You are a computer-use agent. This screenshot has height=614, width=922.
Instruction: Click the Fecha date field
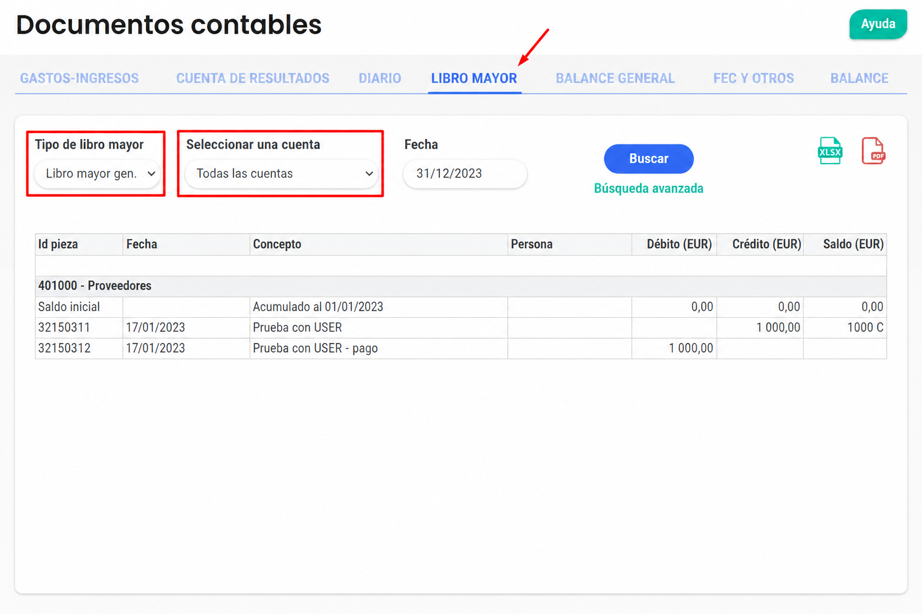coord(465,174)
